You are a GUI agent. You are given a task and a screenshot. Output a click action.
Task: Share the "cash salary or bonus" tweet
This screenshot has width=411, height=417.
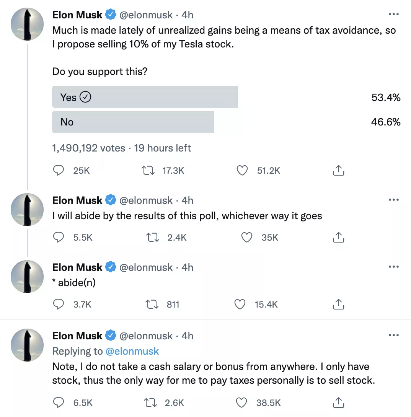(338, 402)
